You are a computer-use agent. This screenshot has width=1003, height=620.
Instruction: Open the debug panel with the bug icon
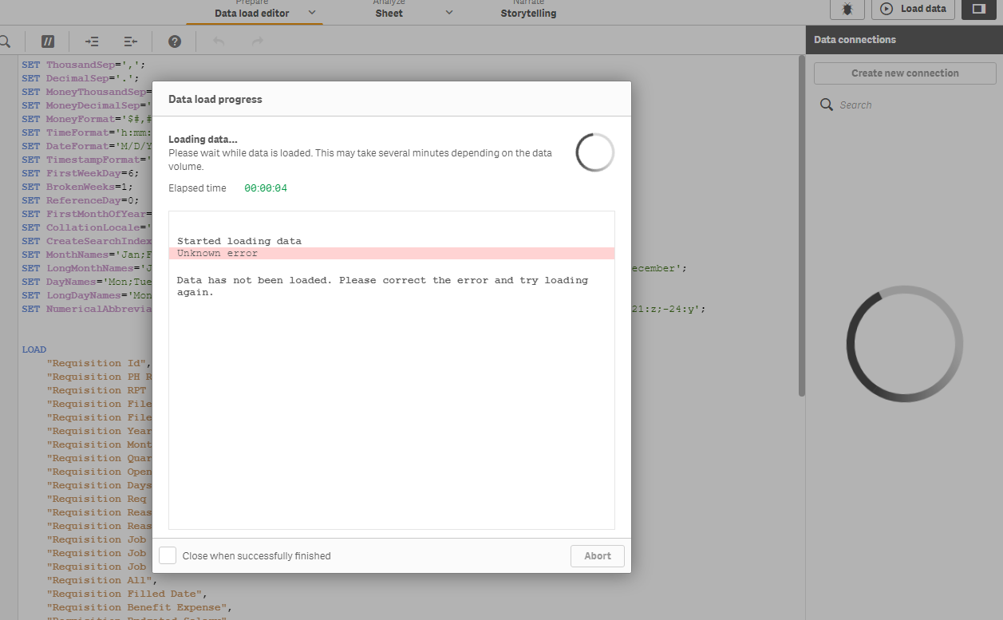pos(847,10)
